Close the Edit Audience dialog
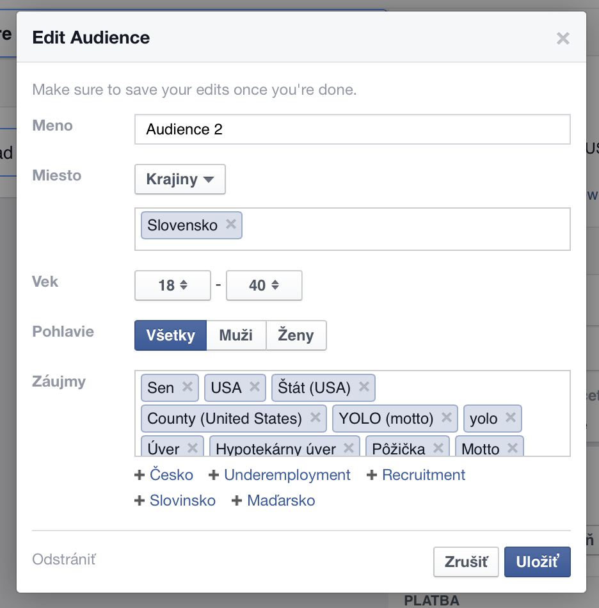This screenshot has height=608, width=599. pos(563,38)
